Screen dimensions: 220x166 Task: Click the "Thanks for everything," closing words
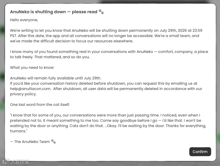(x=186, y=126)
